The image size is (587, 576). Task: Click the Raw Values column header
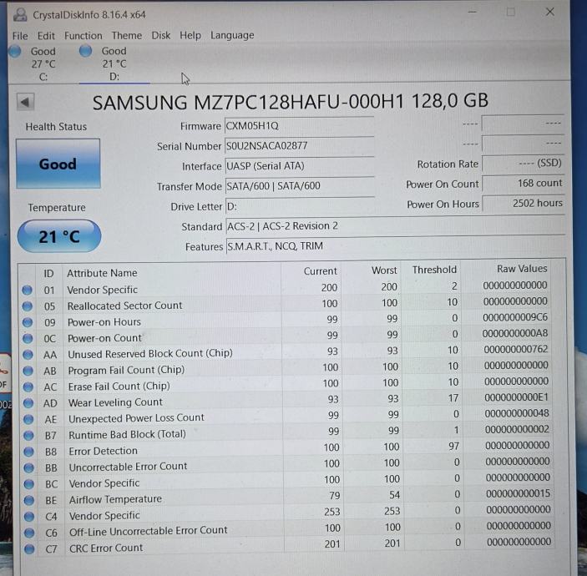coord(522,268)
